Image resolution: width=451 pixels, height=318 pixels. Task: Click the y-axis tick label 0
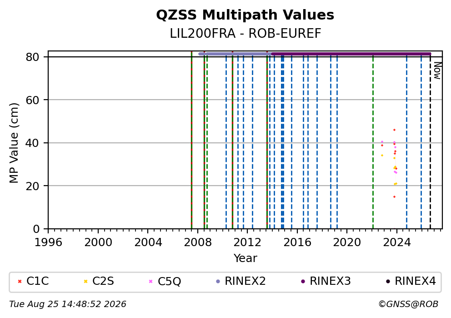[x=36, y=229]
